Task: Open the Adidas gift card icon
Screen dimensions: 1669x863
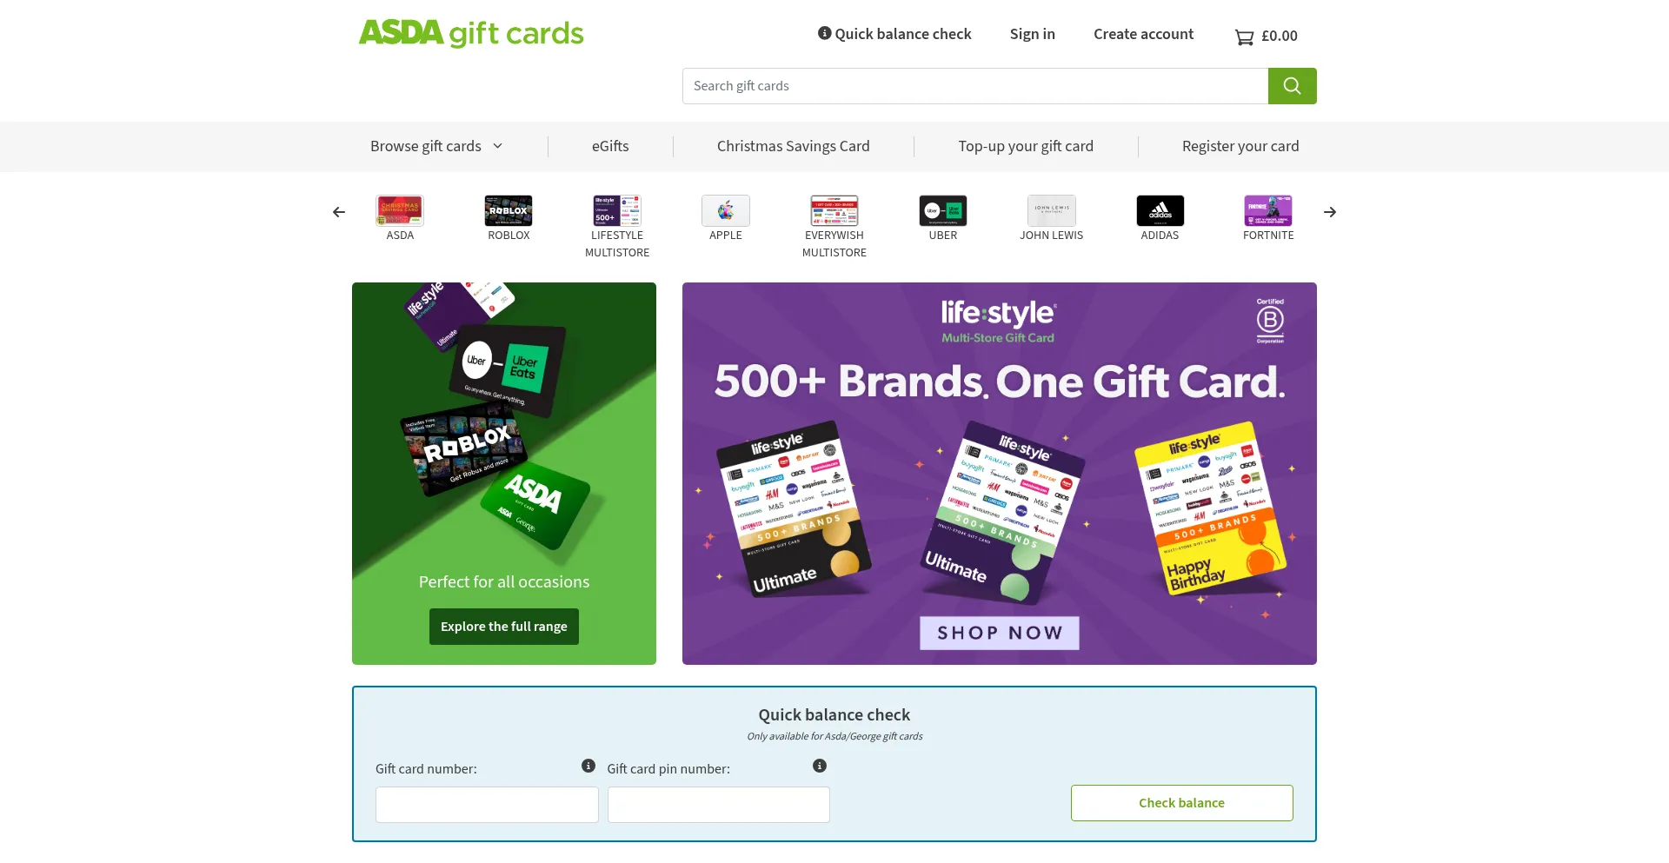Action: (x=1160, y=211)
